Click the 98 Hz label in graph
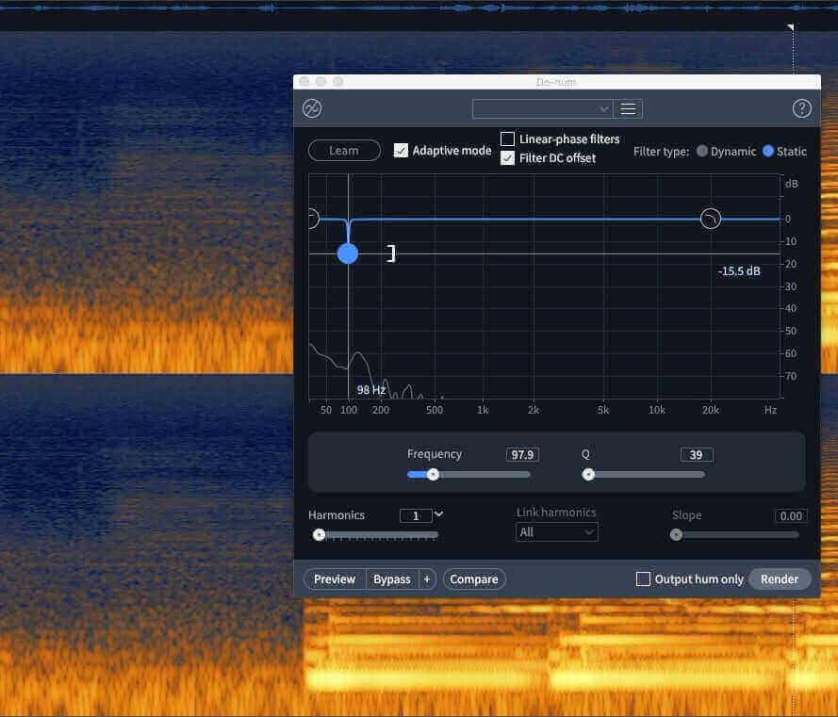Screen dimensions: 838x717 point(370,390)
